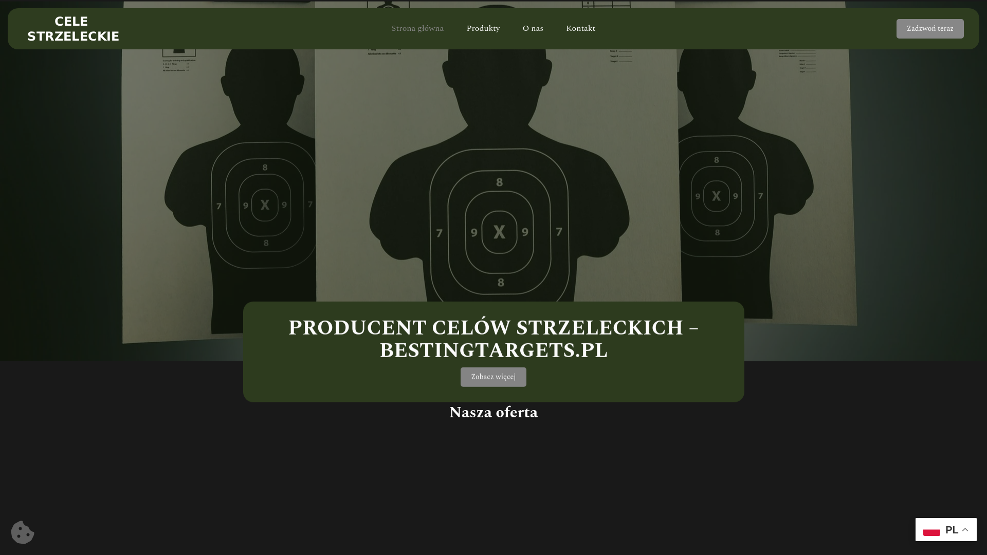987x555 pixels.
Task: Open the Kontakt page
Action: [x=580, y=28]
